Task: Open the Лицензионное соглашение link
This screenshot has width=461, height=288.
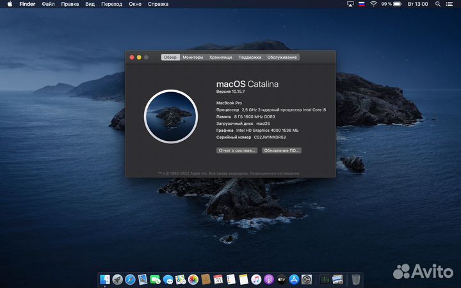Action: pos(274,173)
